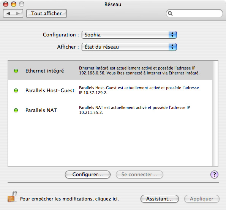Click the green status dot for Ethernet intégré

coord(16,71)
